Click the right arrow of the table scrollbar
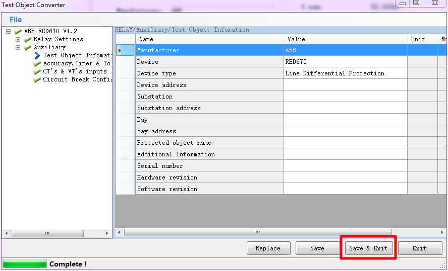The image size is (448, 271). (x=442, y=233)
